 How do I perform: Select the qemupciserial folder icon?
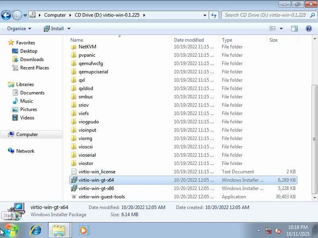pos(74,72)
